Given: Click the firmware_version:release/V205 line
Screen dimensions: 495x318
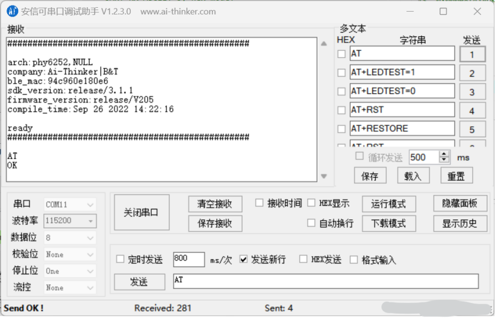Looking at the screenshot, I should [80, 100].
